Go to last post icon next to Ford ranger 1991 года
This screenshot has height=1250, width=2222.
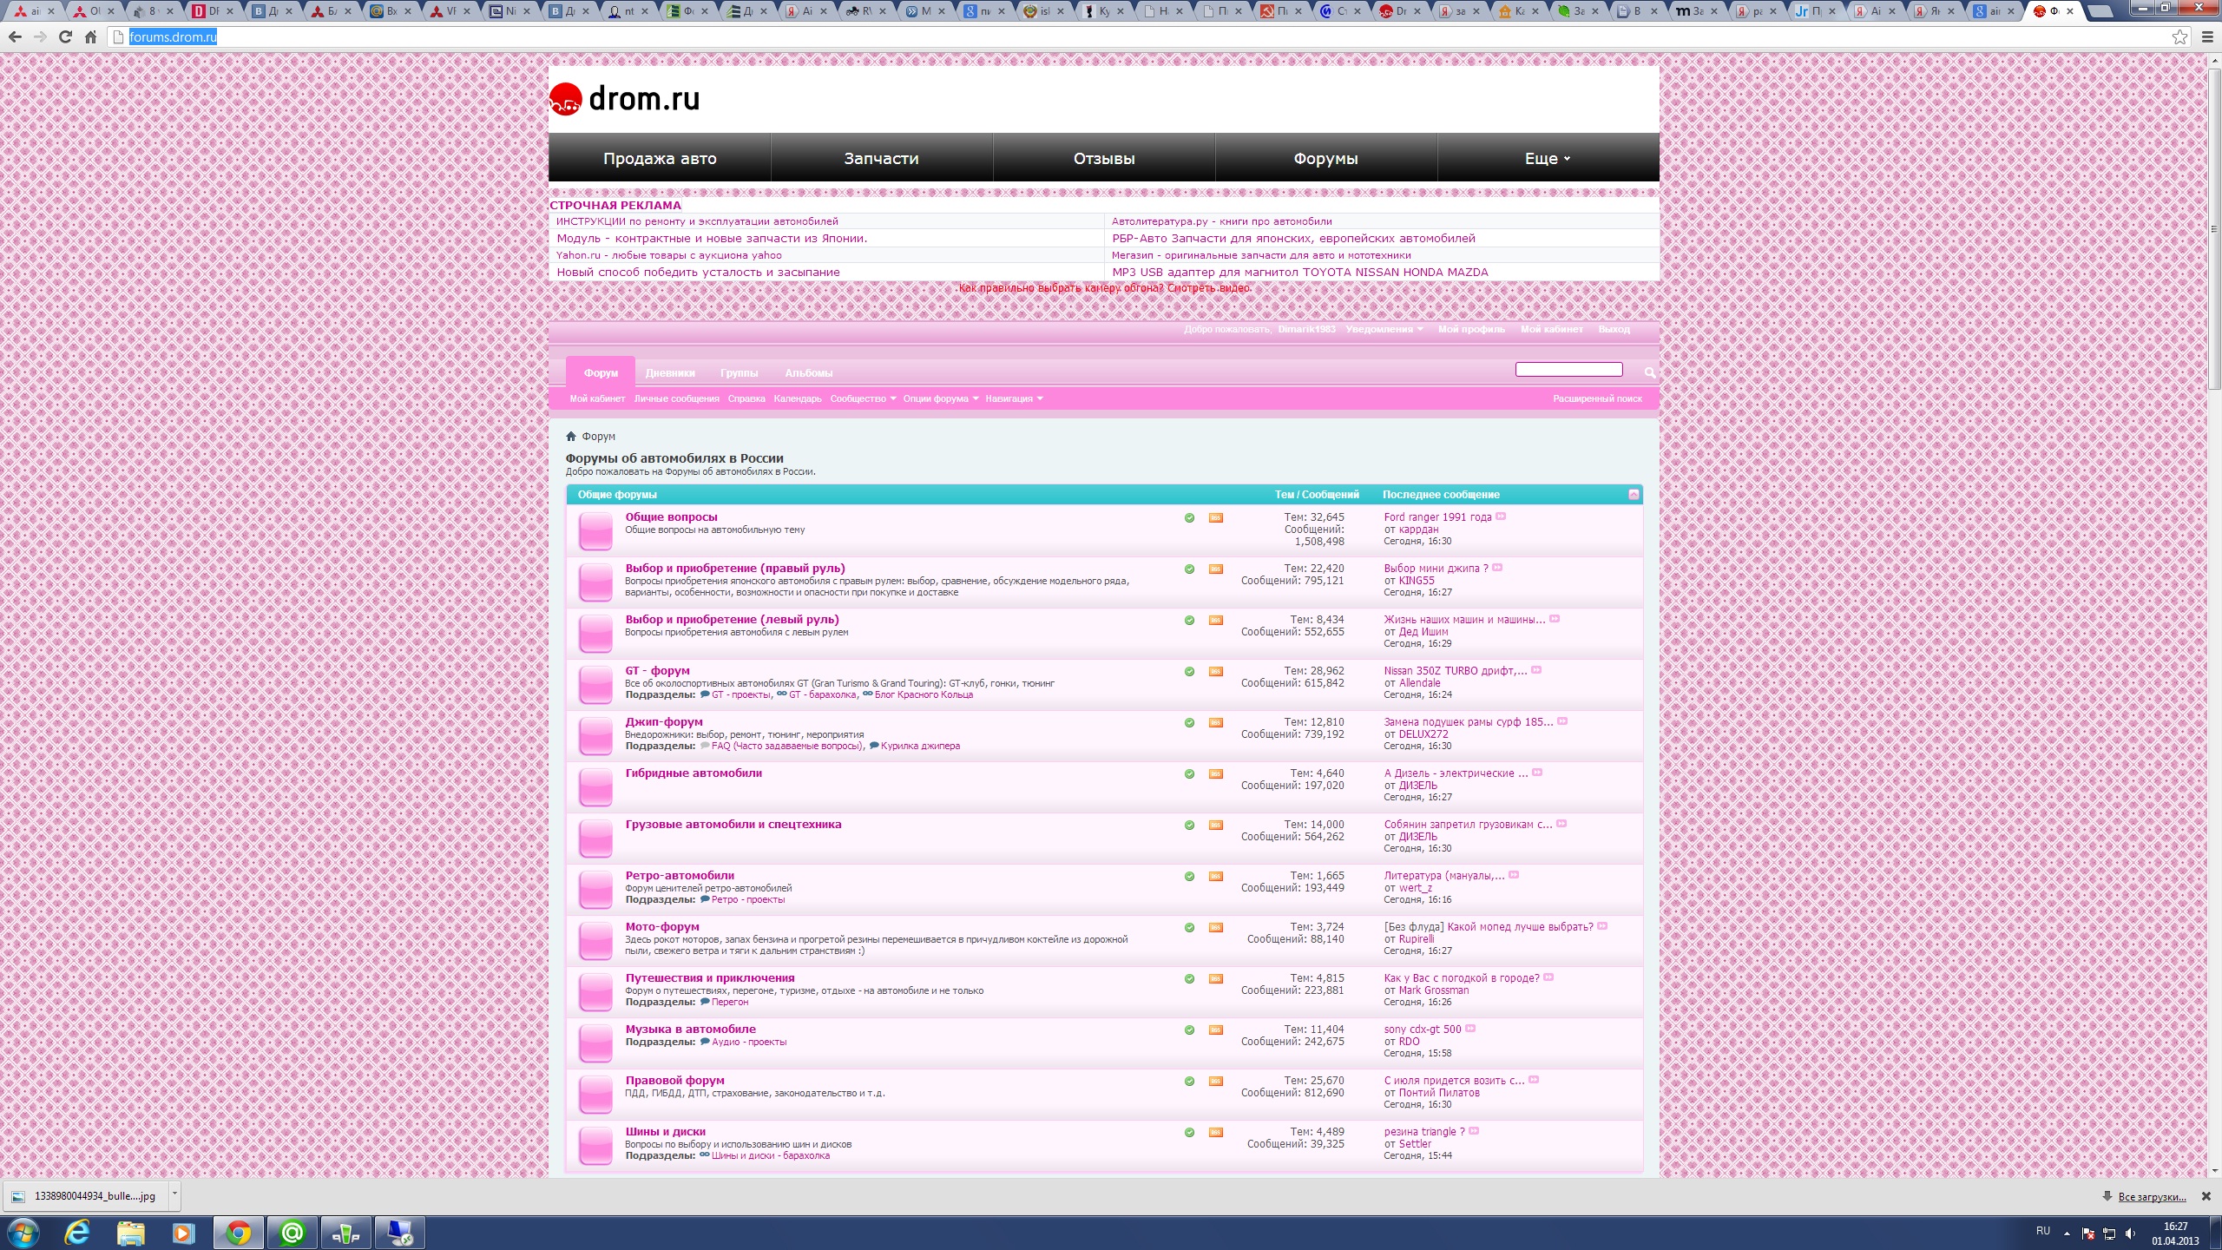click(x=1501, y=516)
